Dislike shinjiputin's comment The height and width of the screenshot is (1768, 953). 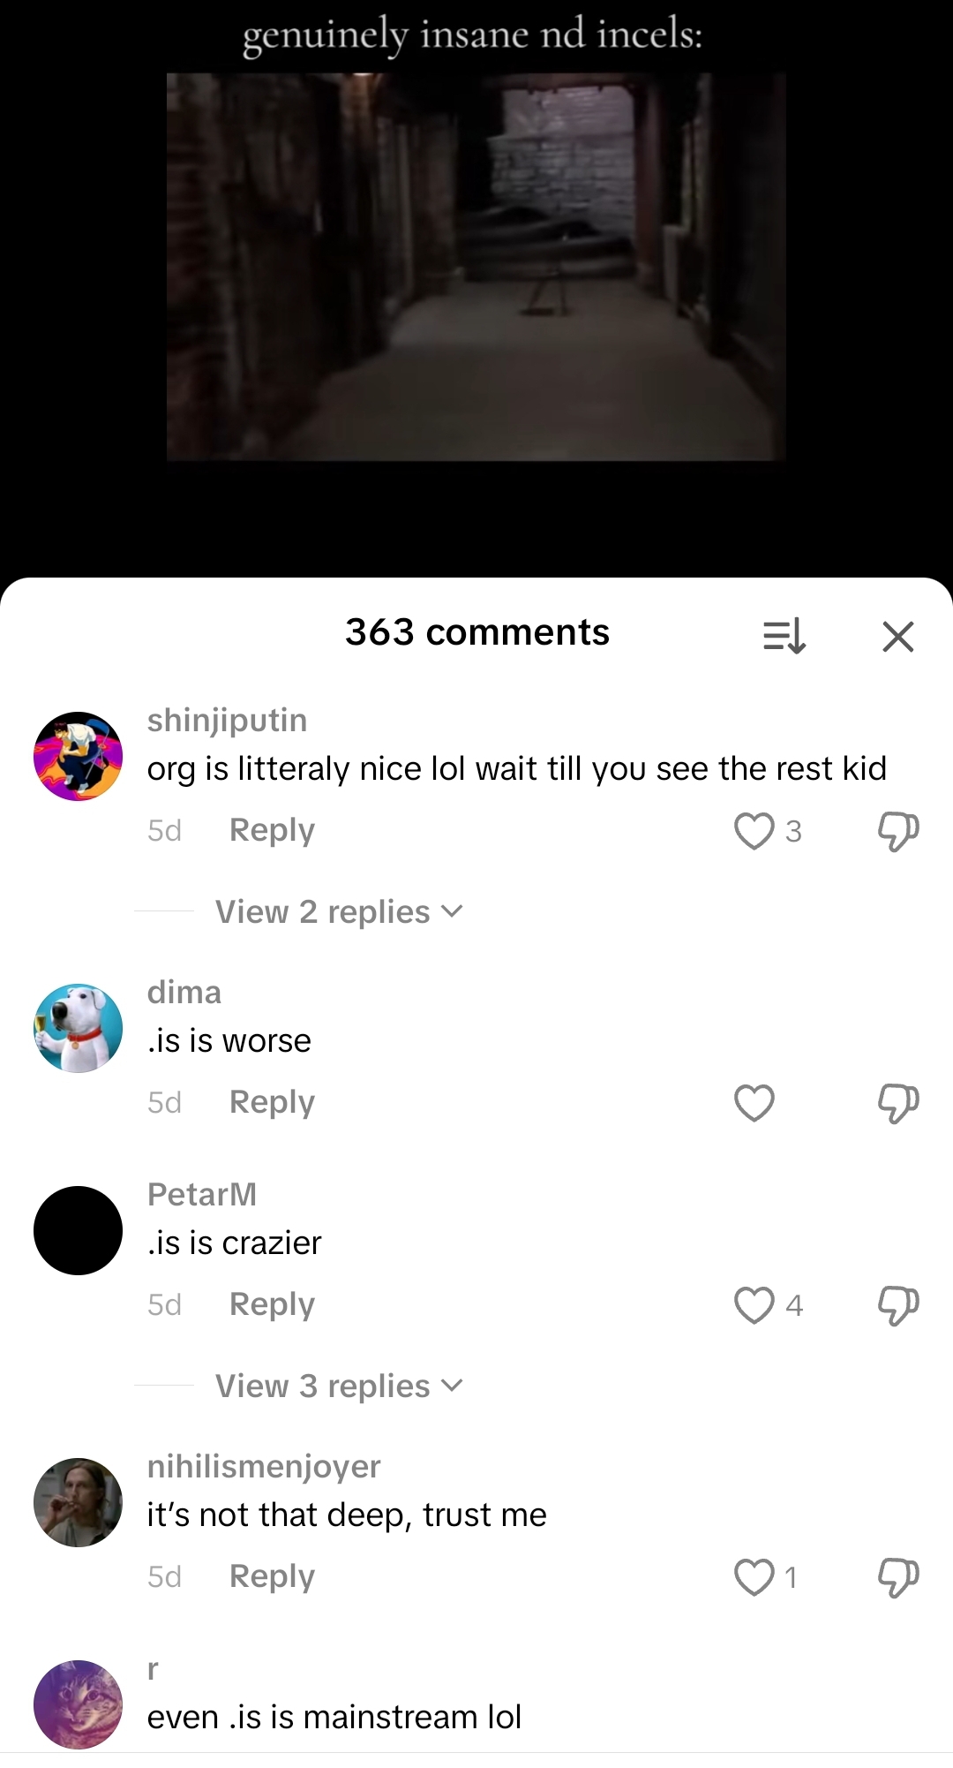click(898, 831)
